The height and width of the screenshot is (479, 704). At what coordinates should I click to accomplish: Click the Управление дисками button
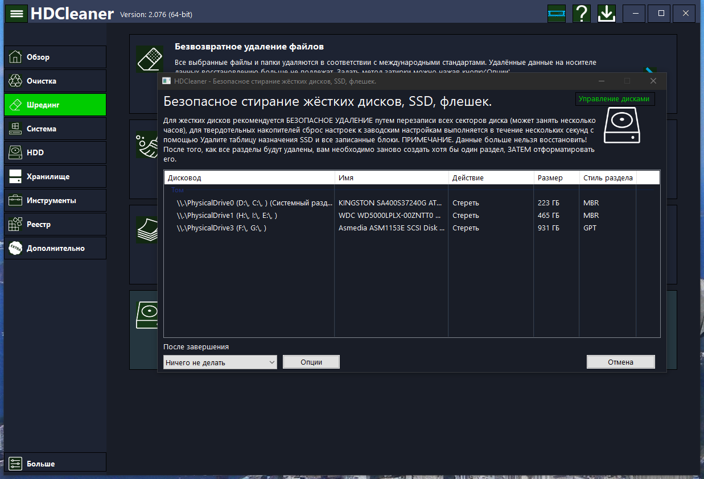click(x=614, y=98)
